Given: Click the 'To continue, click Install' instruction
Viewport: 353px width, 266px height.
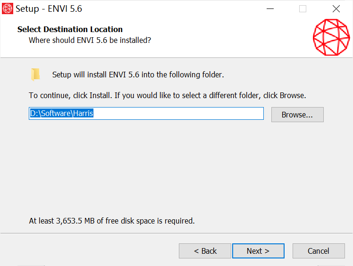Looking at the screenshot, I should [167, 95].
